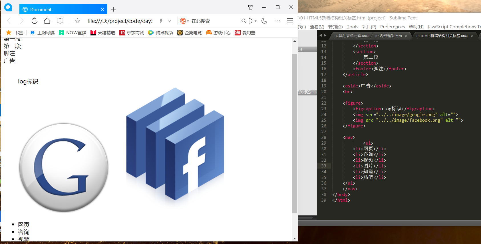Open the 天猫精选 bookmark

pos(103,33)
